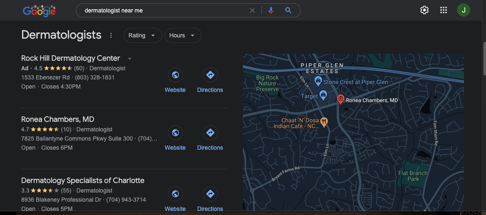The height and width of the screenshot is (215, 486).
Task: Open the Google apps grid
Action: (444, 10)
